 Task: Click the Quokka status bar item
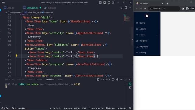click(22, 108)
